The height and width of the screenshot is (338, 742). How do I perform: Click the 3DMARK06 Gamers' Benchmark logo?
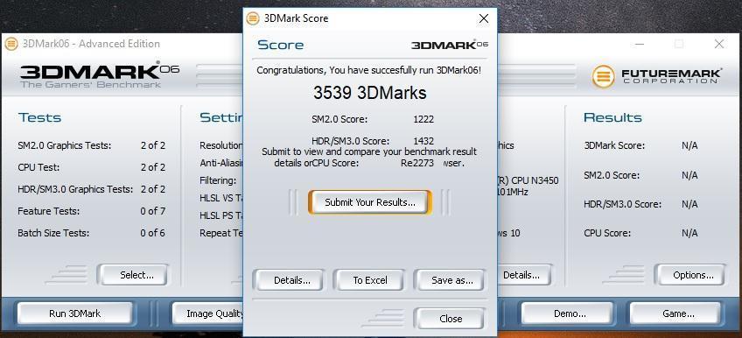(x=100, y=74)
